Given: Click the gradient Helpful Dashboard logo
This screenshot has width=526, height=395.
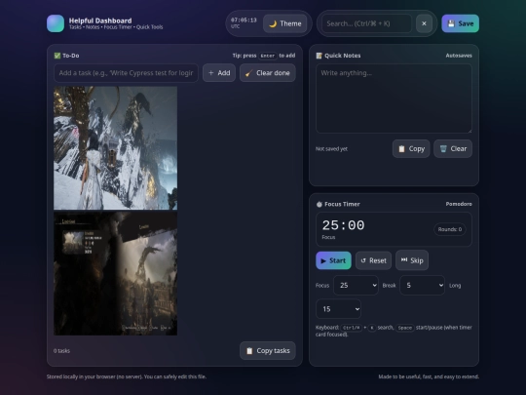Looking at the screenshot, I should pos(56,23).
